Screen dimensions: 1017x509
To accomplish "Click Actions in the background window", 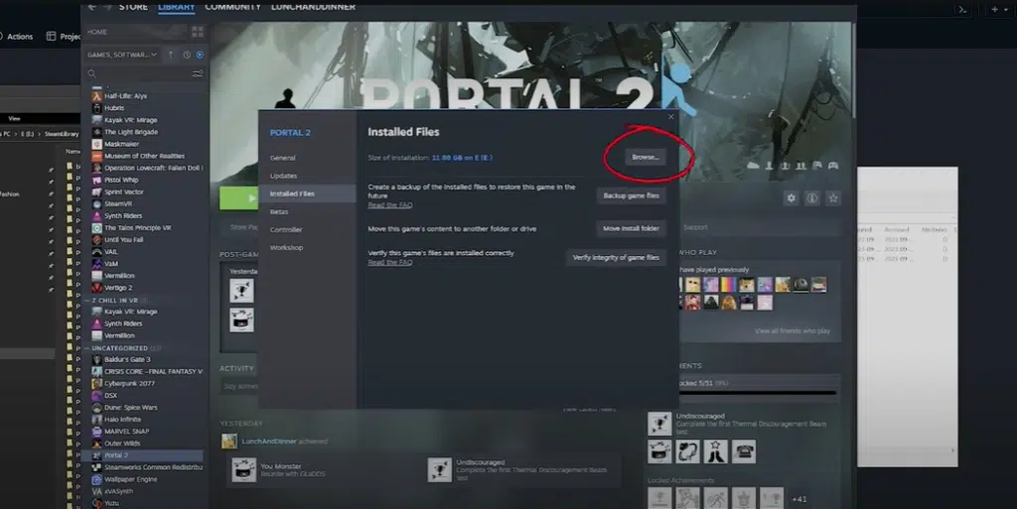I will pos(20,37).
